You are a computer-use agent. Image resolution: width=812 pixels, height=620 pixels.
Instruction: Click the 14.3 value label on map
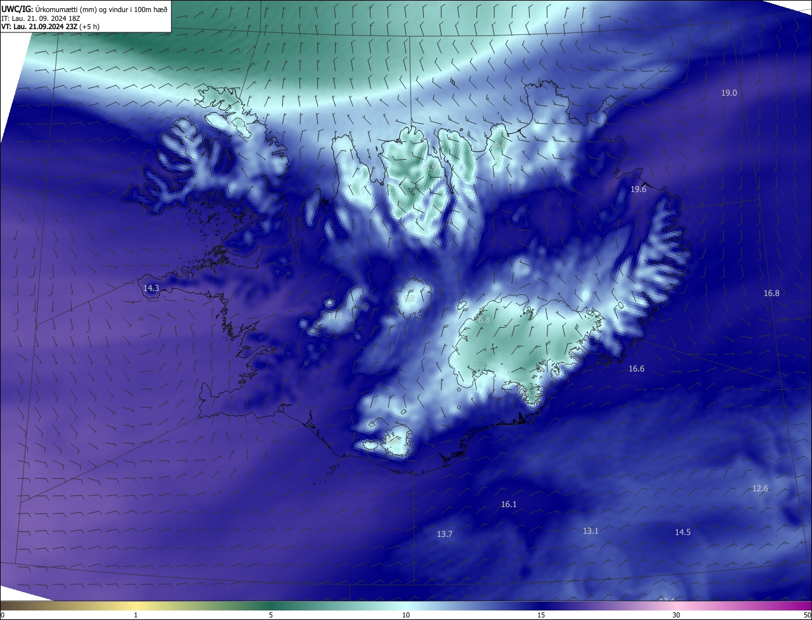point(151,288)
